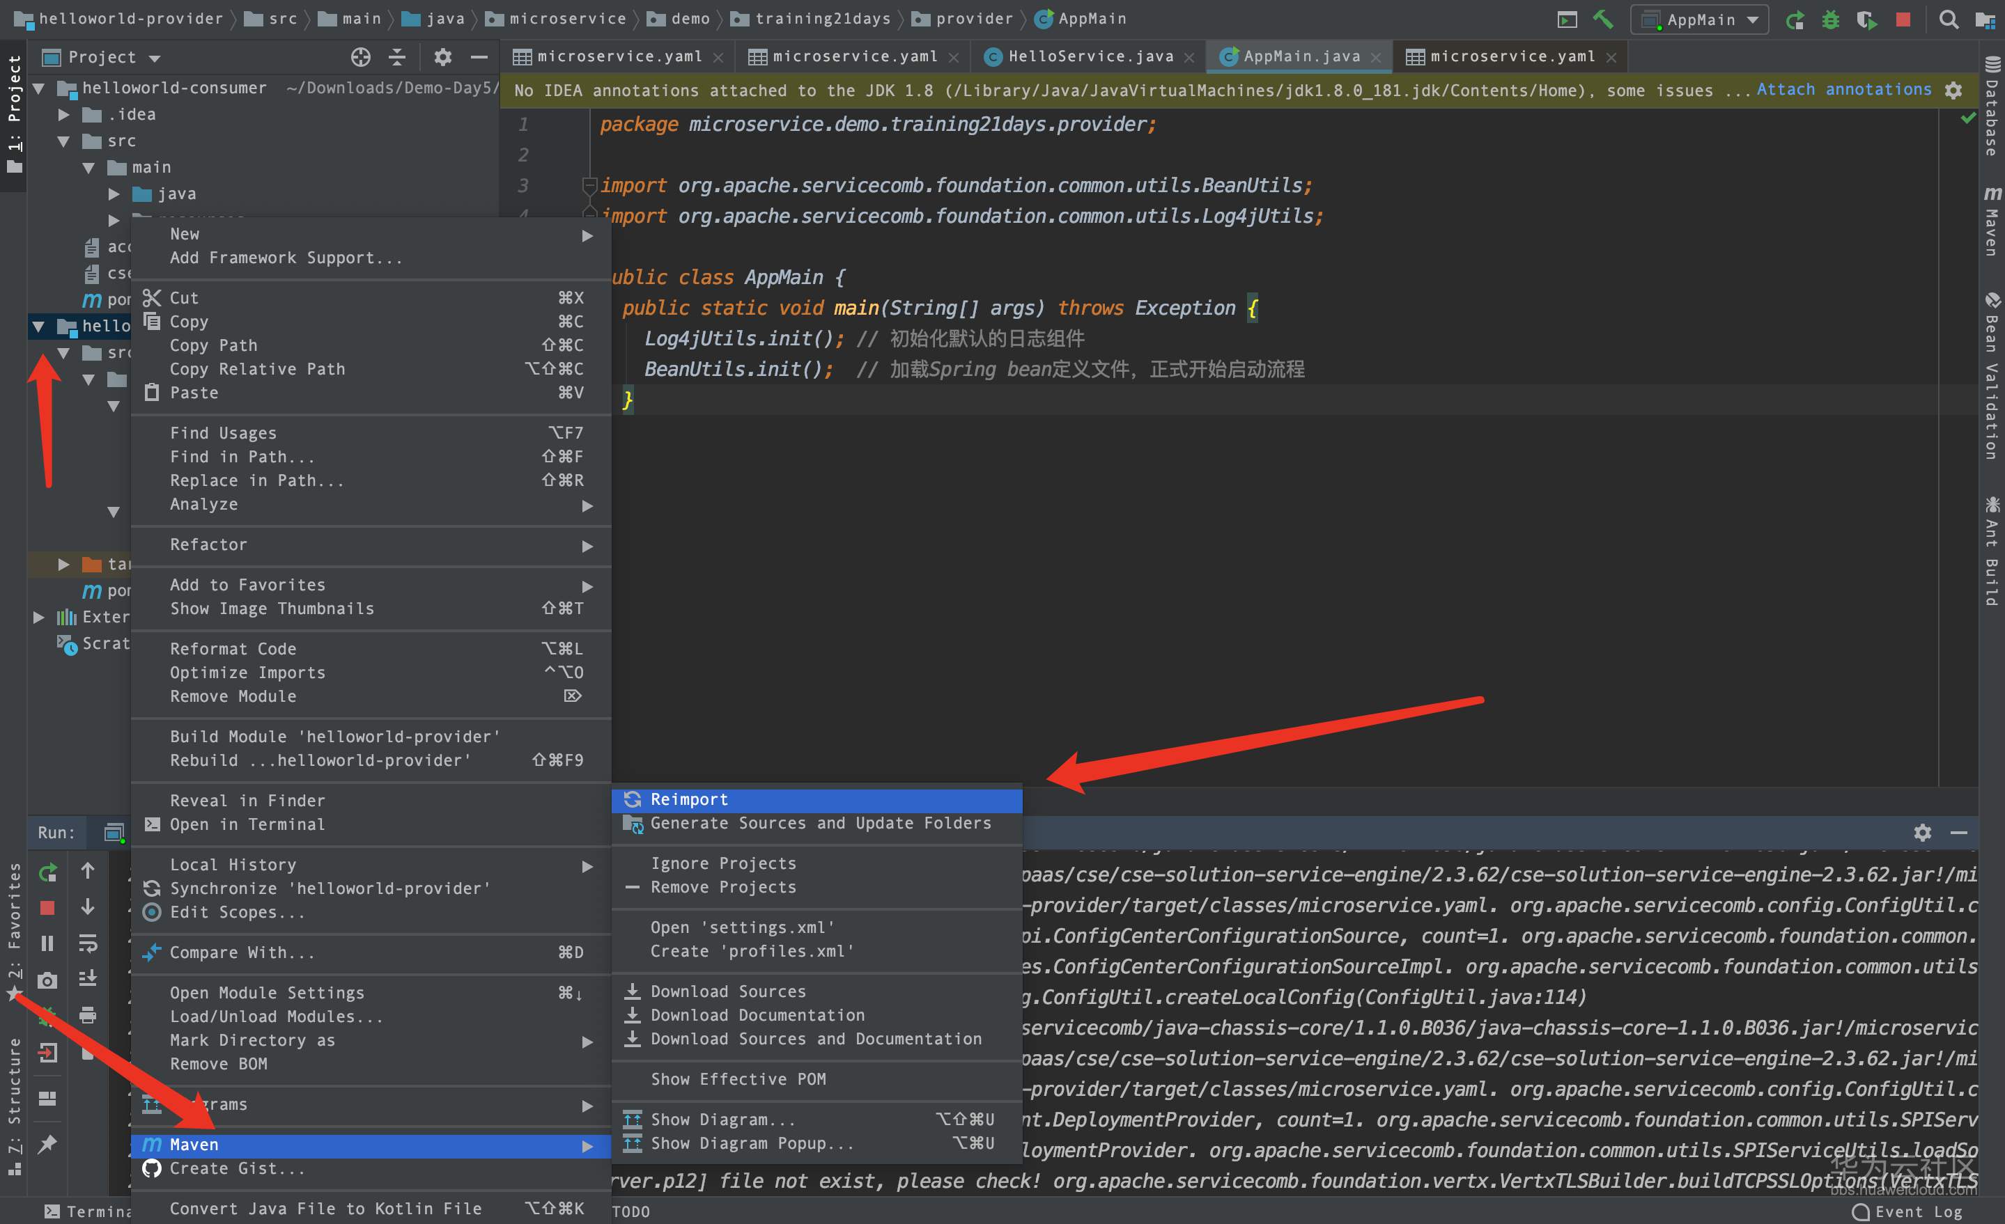Screen dimensions: 2005x1224
Task: Open Project panel settings gear
Action: pos(442,57)
